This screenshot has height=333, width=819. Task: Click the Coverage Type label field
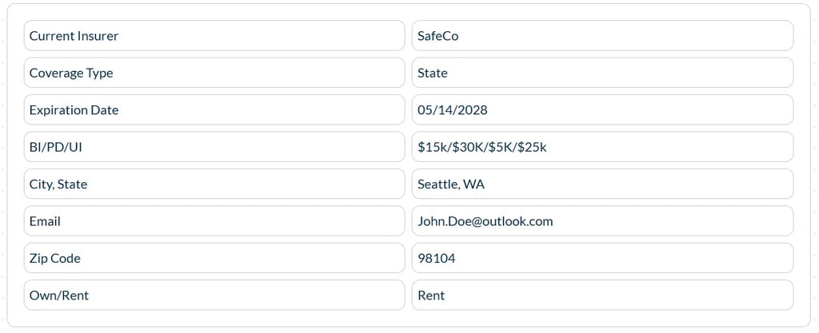(x=214, y=73)
